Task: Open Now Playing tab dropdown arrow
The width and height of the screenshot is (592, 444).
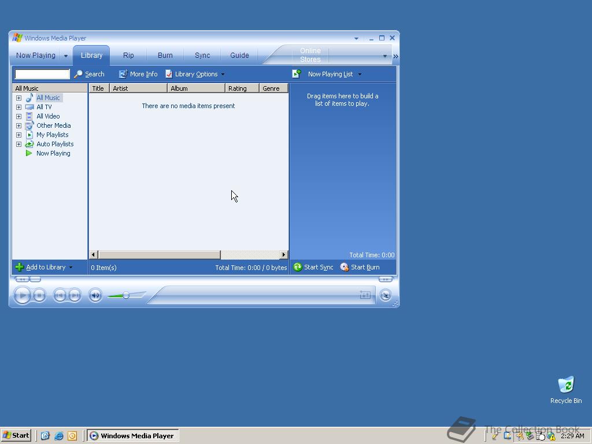Action: [66, 56]
